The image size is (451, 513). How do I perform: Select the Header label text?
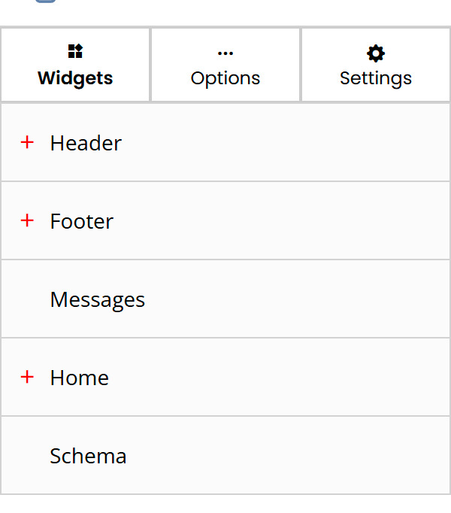86,143
